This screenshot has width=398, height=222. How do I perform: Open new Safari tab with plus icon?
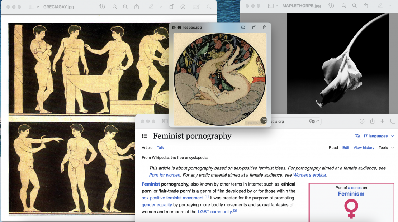[382, 121]
